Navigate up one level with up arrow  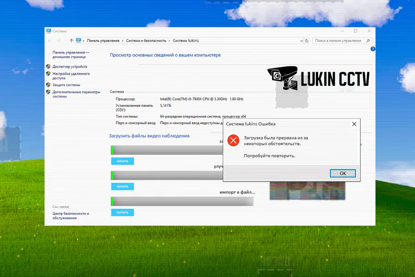71,40
